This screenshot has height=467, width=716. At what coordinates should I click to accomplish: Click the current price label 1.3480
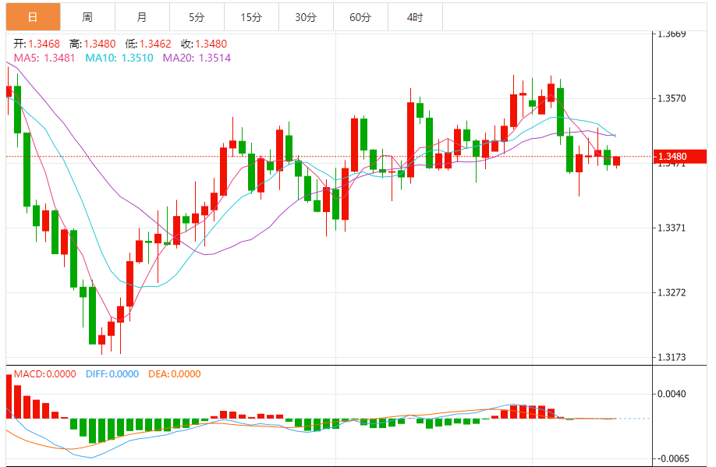tap(680, 157)
